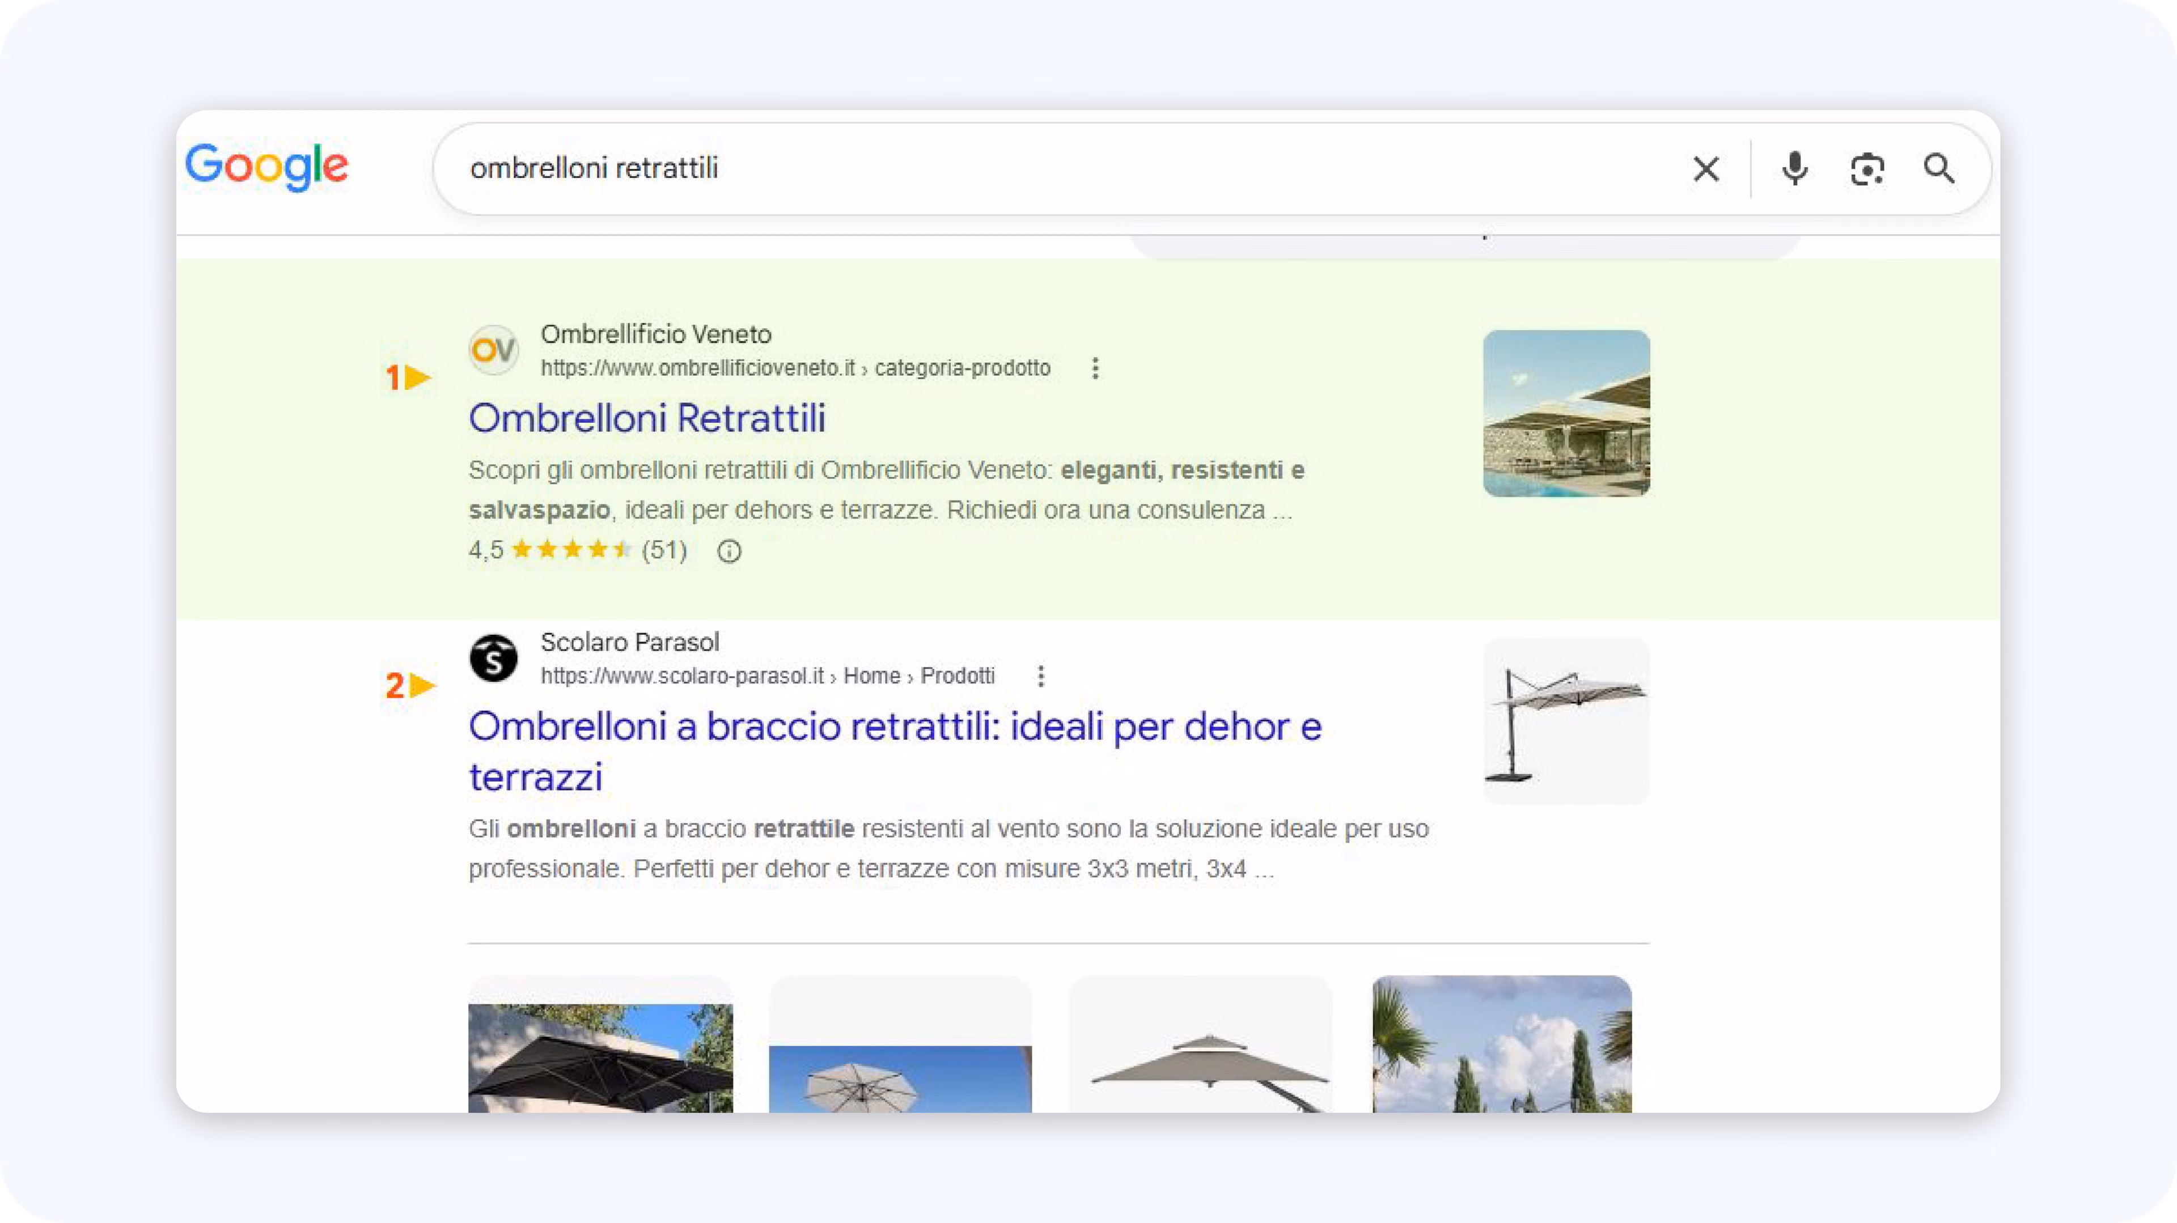This screenshot has height=1223, width=2177.
Task: Start voice search with the microphone icon
Action: pos(1794,169)
